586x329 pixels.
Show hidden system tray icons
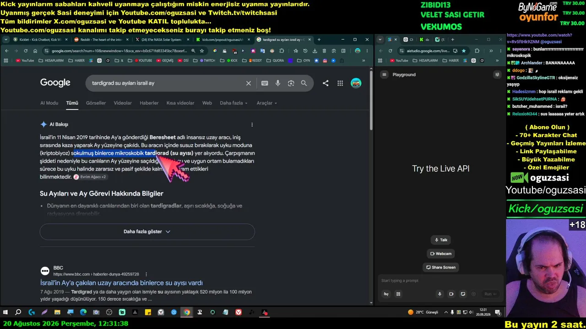pyautogui.click(x=446, y=313)
